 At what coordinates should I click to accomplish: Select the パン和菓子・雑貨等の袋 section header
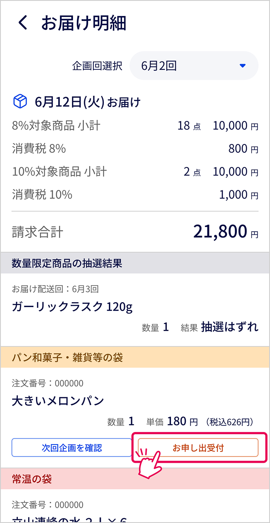pyautogui.click(x=135, y=357)
